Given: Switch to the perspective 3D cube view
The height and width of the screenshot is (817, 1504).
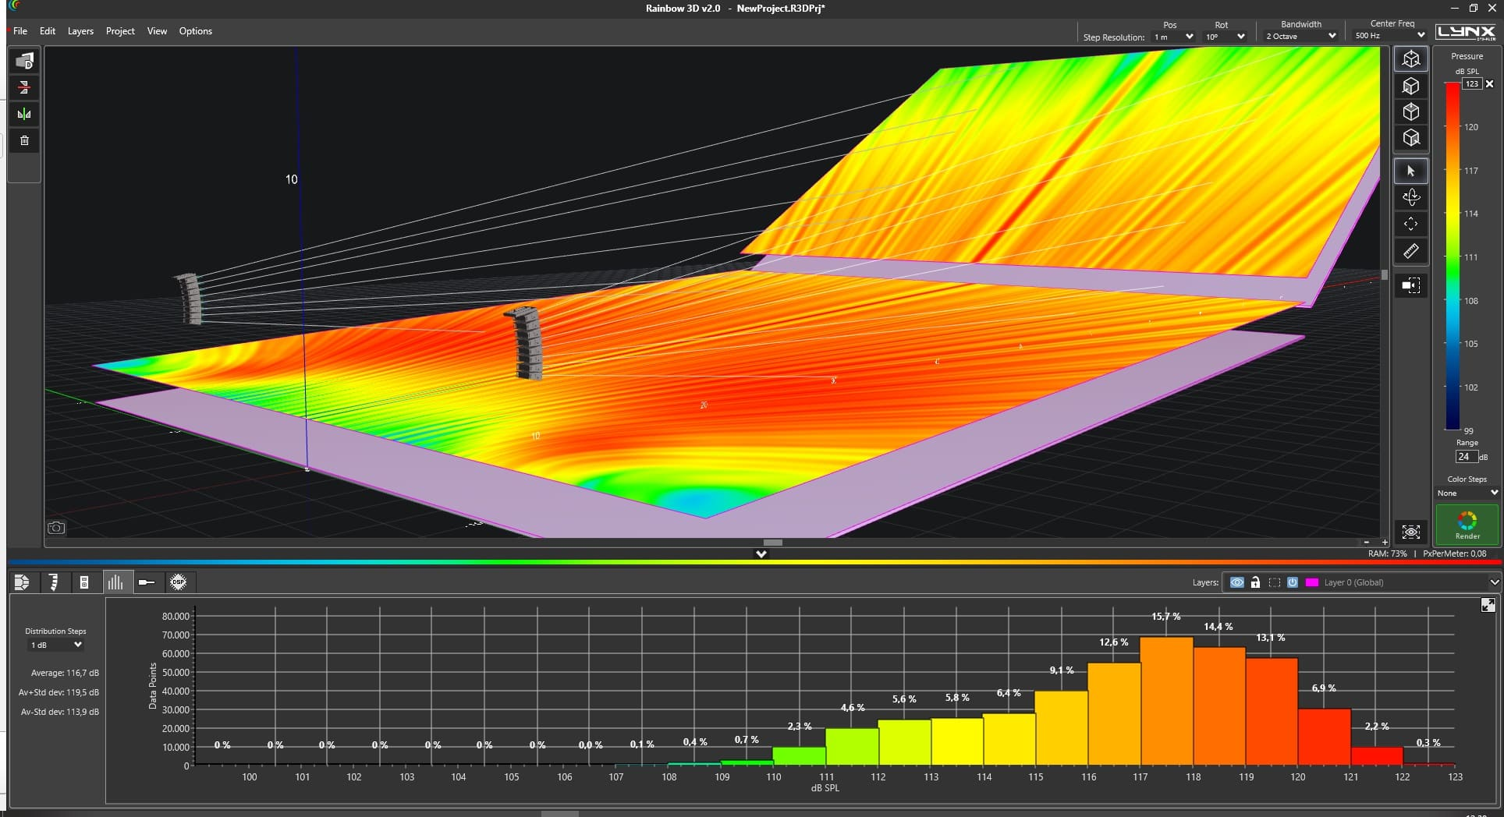Looking at the screenshot, I should tap(1410, 59).
